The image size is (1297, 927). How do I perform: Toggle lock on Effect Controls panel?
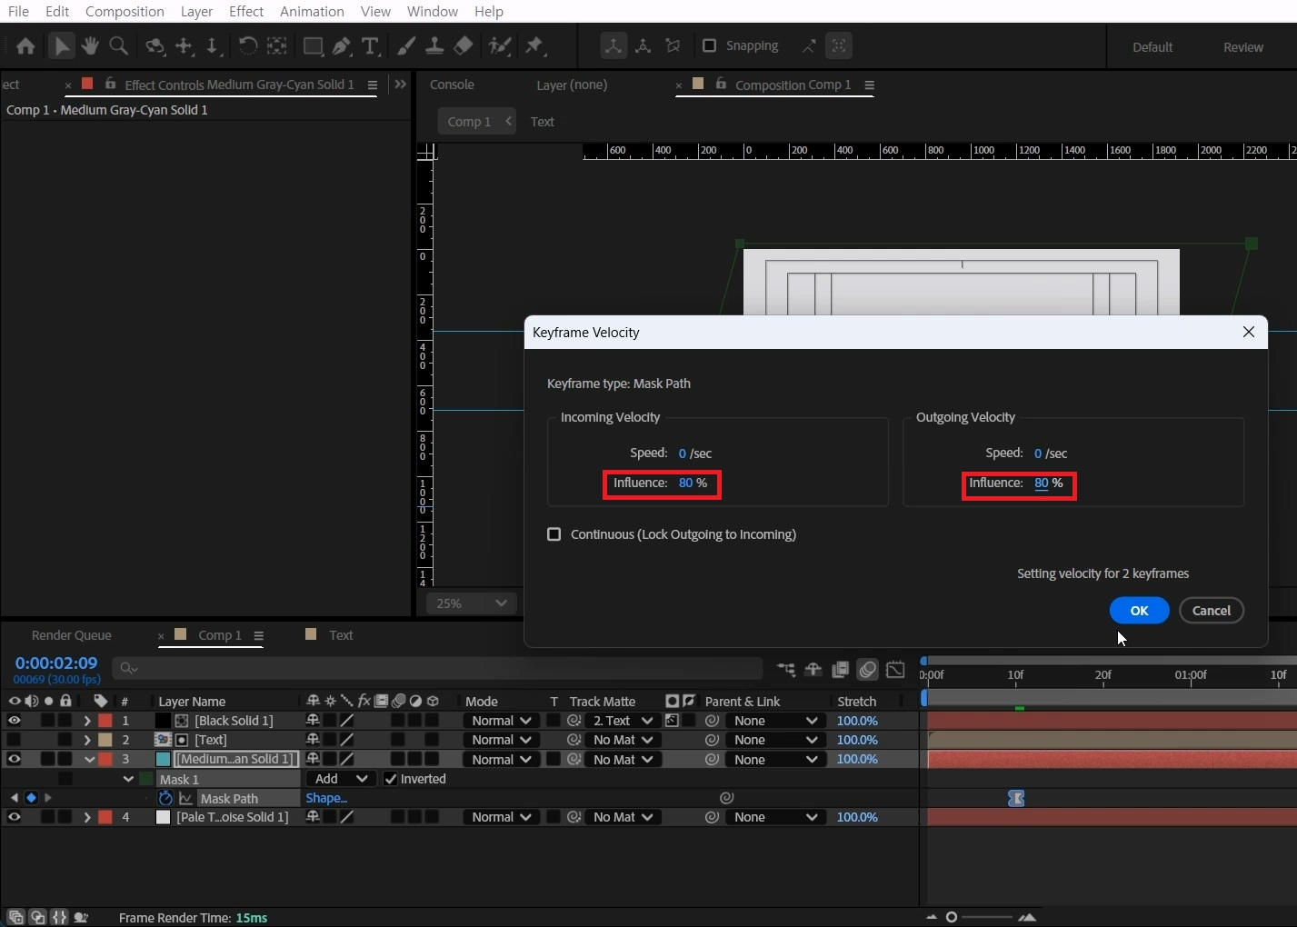coord(110,84)
